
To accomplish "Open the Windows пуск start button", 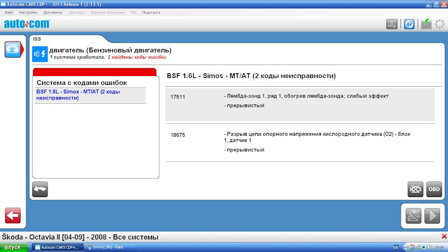I will tap(14, 247).
